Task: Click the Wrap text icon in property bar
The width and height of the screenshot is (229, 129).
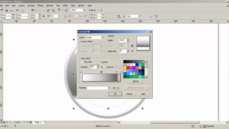Action: click(x=118, y=16)
